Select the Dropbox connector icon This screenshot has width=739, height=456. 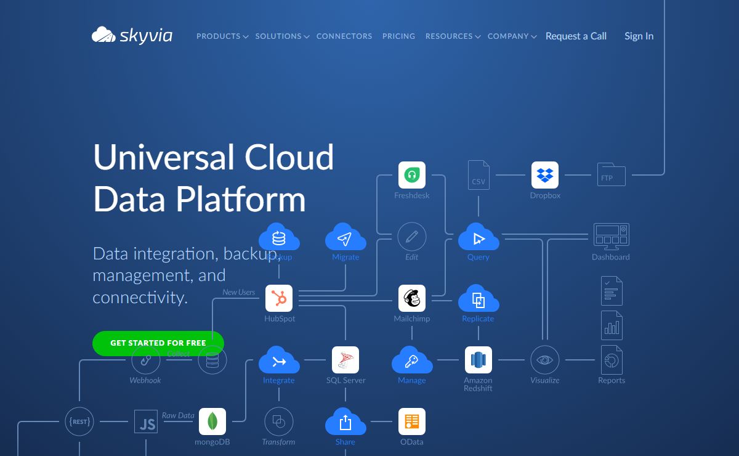544,175
